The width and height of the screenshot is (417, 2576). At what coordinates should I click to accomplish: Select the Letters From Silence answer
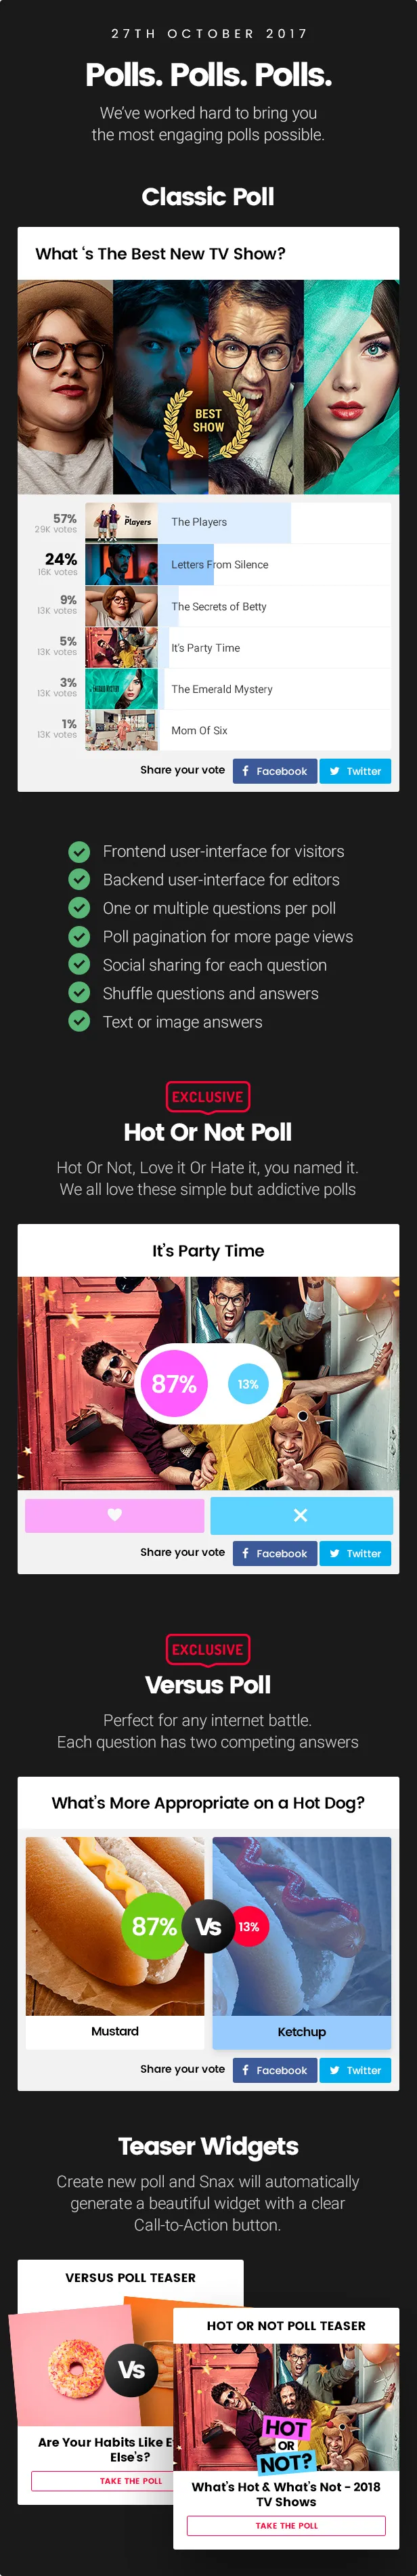point(220,565)
